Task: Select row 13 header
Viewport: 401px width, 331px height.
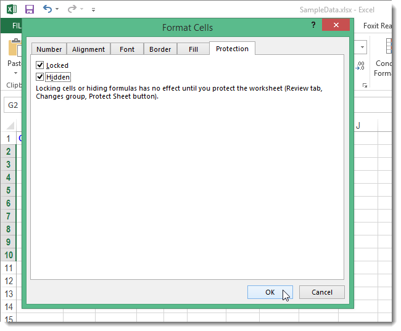Action: (8, 293)
